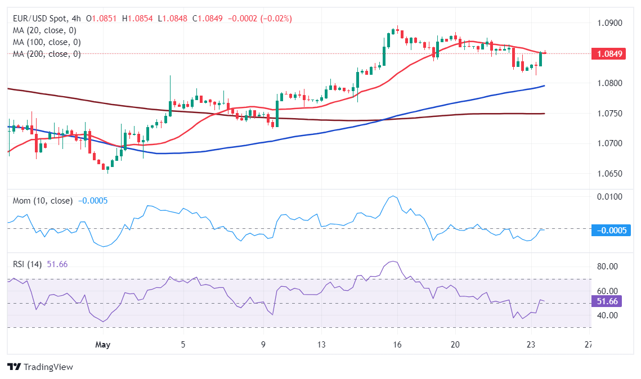Viewport: 641px width, 379px height.
Task: Click the -0.0002 (-0.02%) change value in header
Action: 259,19
